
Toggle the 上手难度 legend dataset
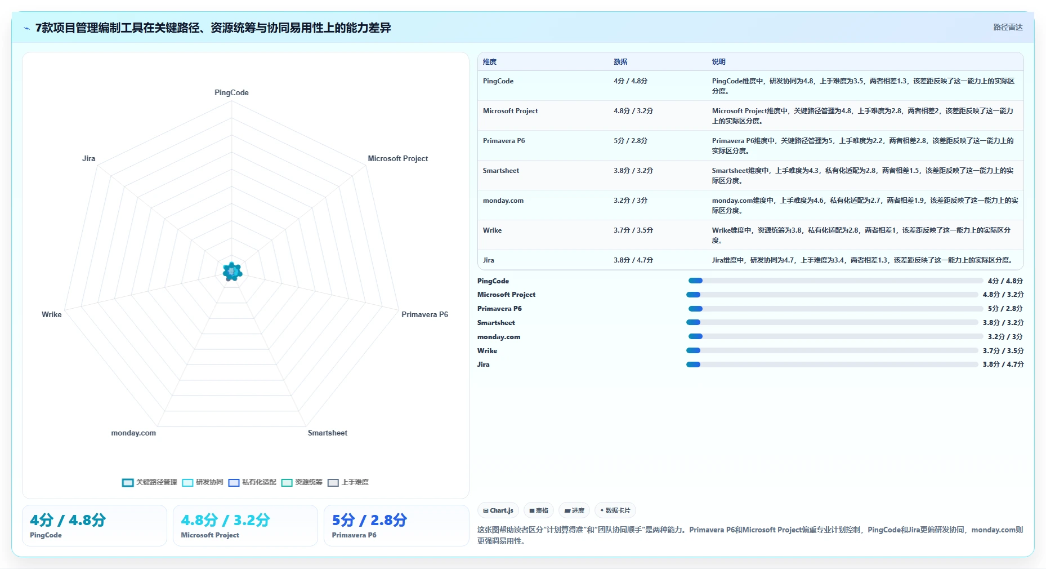tap(348, 482)
